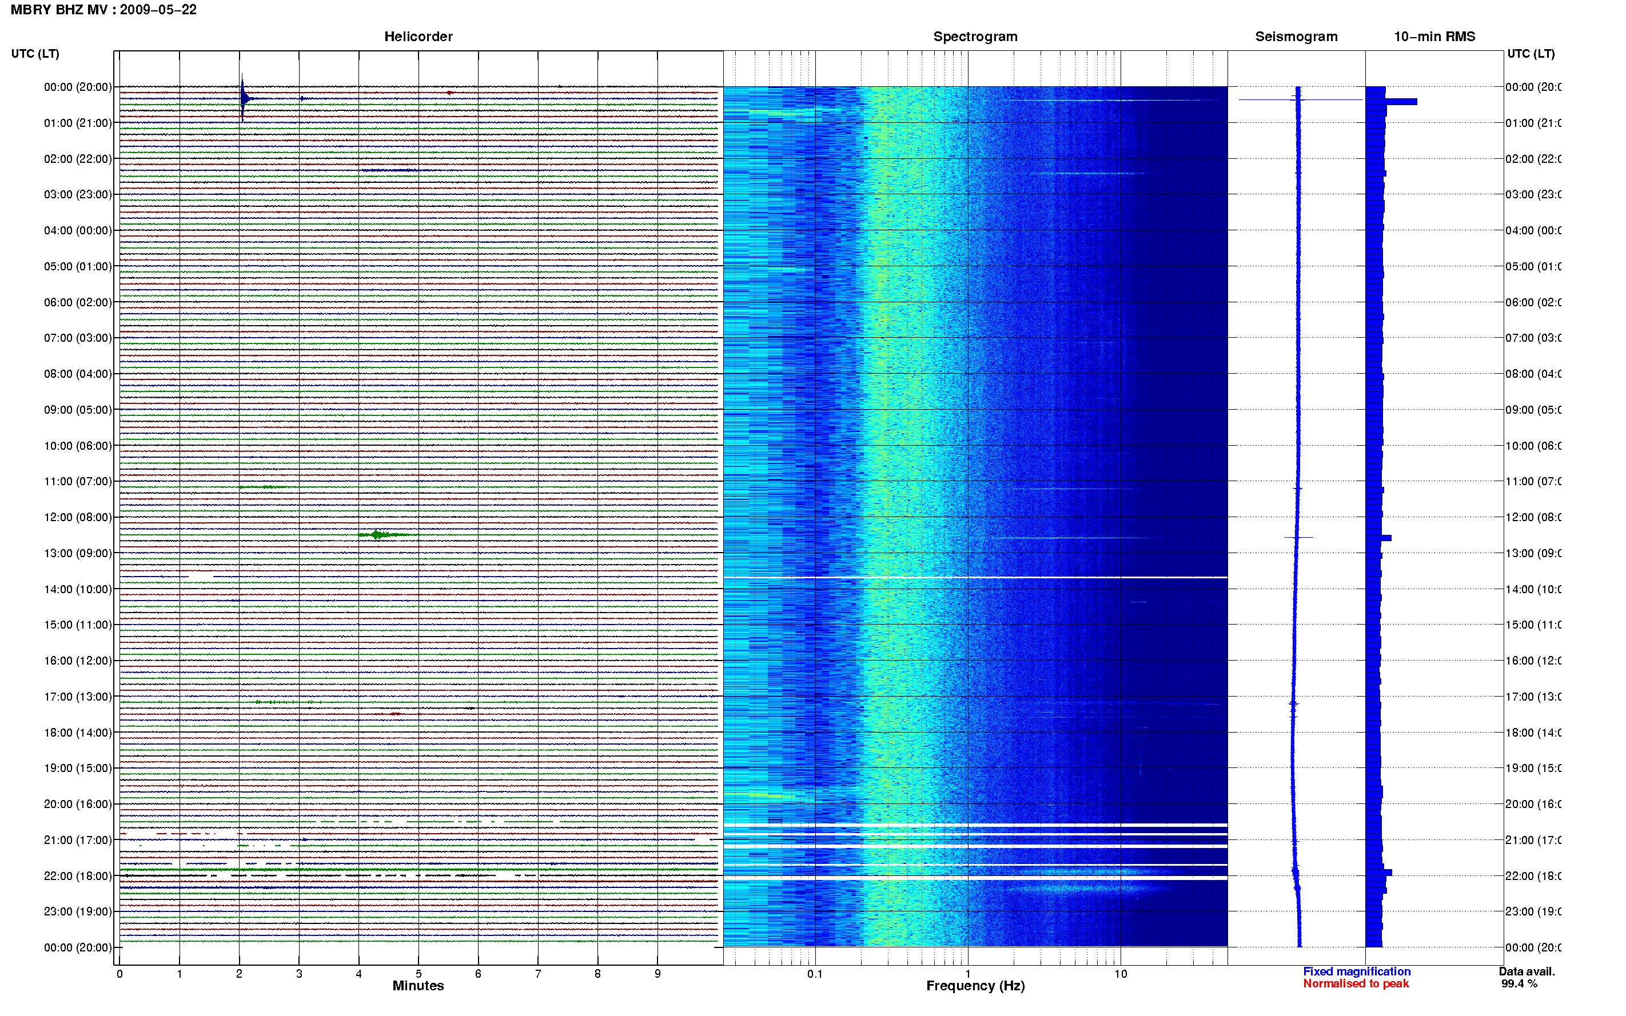Click the Helicorder 'Minutes' axis title

(x=418, y=986)
